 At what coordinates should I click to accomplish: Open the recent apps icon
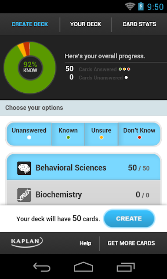(126, 267)
